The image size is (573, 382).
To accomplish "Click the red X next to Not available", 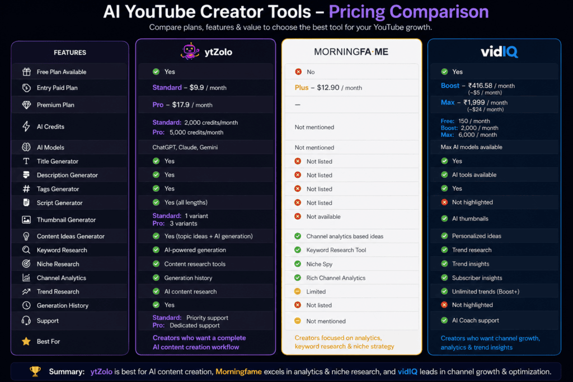I will (x=298, y=216).
